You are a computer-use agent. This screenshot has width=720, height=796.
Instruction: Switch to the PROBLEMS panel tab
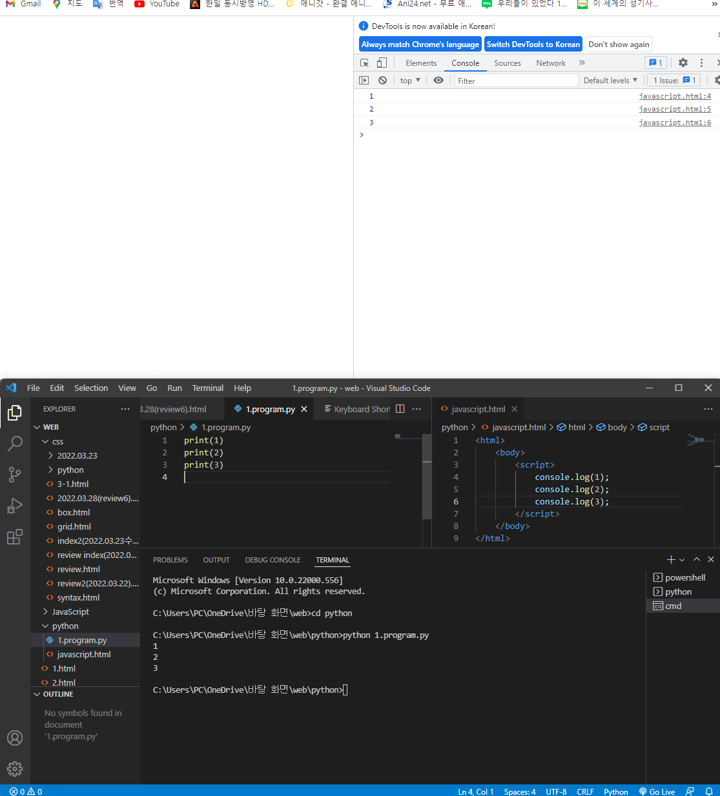[170, 560]
